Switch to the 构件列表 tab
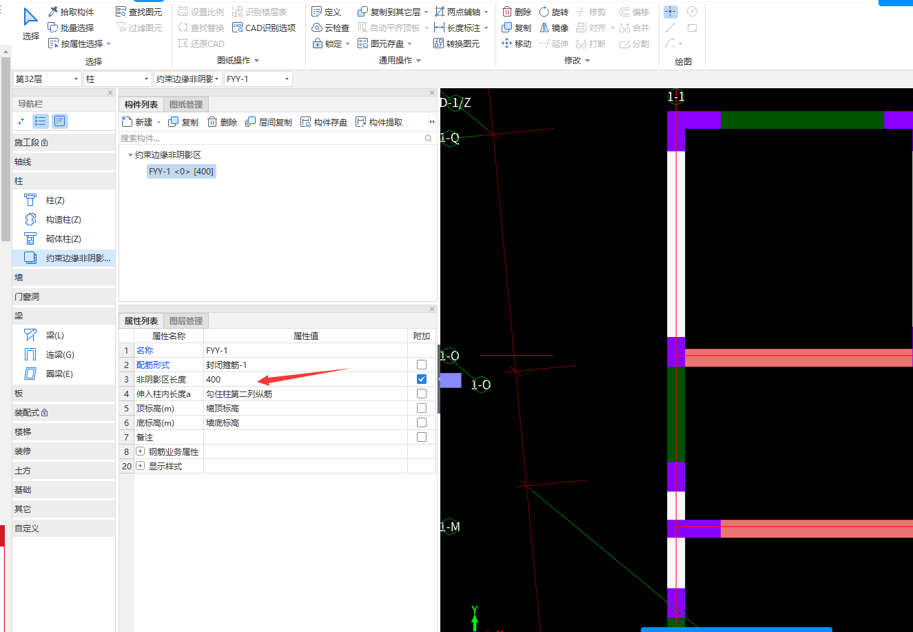913x632 pixels. click(141, 105)
